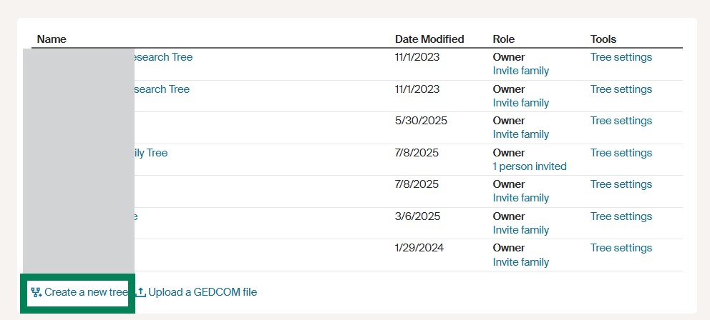
Task: Open the first Research Tree in the list
Action: click(x=163, y=57)
